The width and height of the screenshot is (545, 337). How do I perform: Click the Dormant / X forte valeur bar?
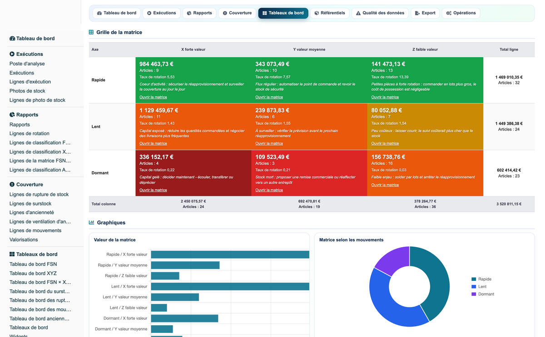[184, 318]
